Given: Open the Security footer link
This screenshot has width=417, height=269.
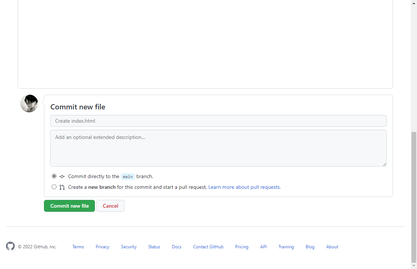Looking at the screenshot, I should click(129, 247).
